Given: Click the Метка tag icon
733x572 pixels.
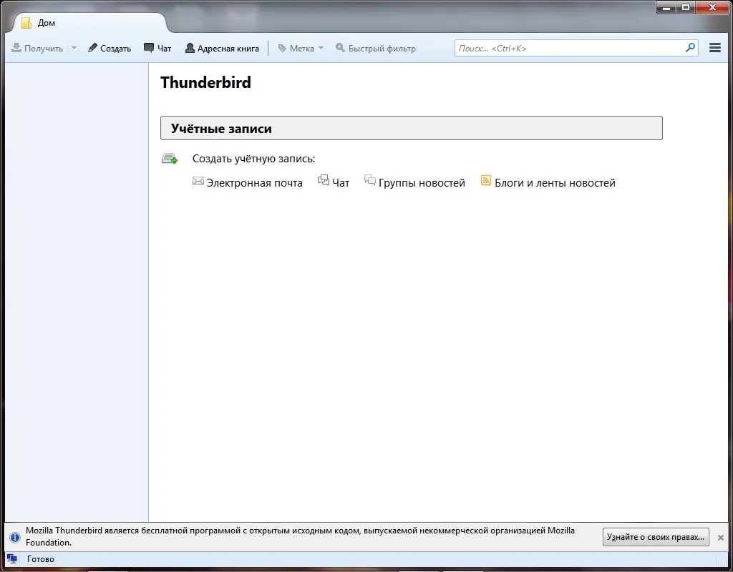Looking at the screenshot, I should pyautogui.click(x=282, y=48).
